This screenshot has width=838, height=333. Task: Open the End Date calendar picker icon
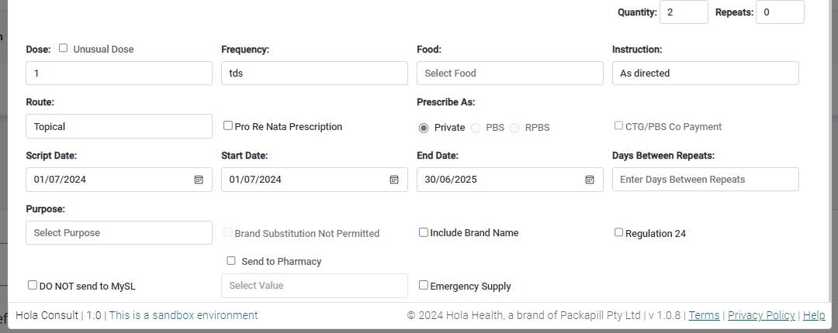point(590,180)
